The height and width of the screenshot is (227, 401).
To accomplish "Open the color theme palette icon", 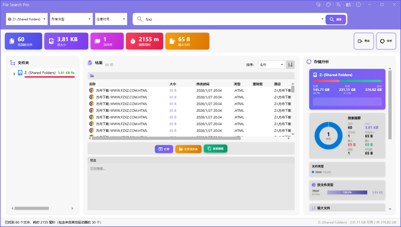I will [329, 5].
